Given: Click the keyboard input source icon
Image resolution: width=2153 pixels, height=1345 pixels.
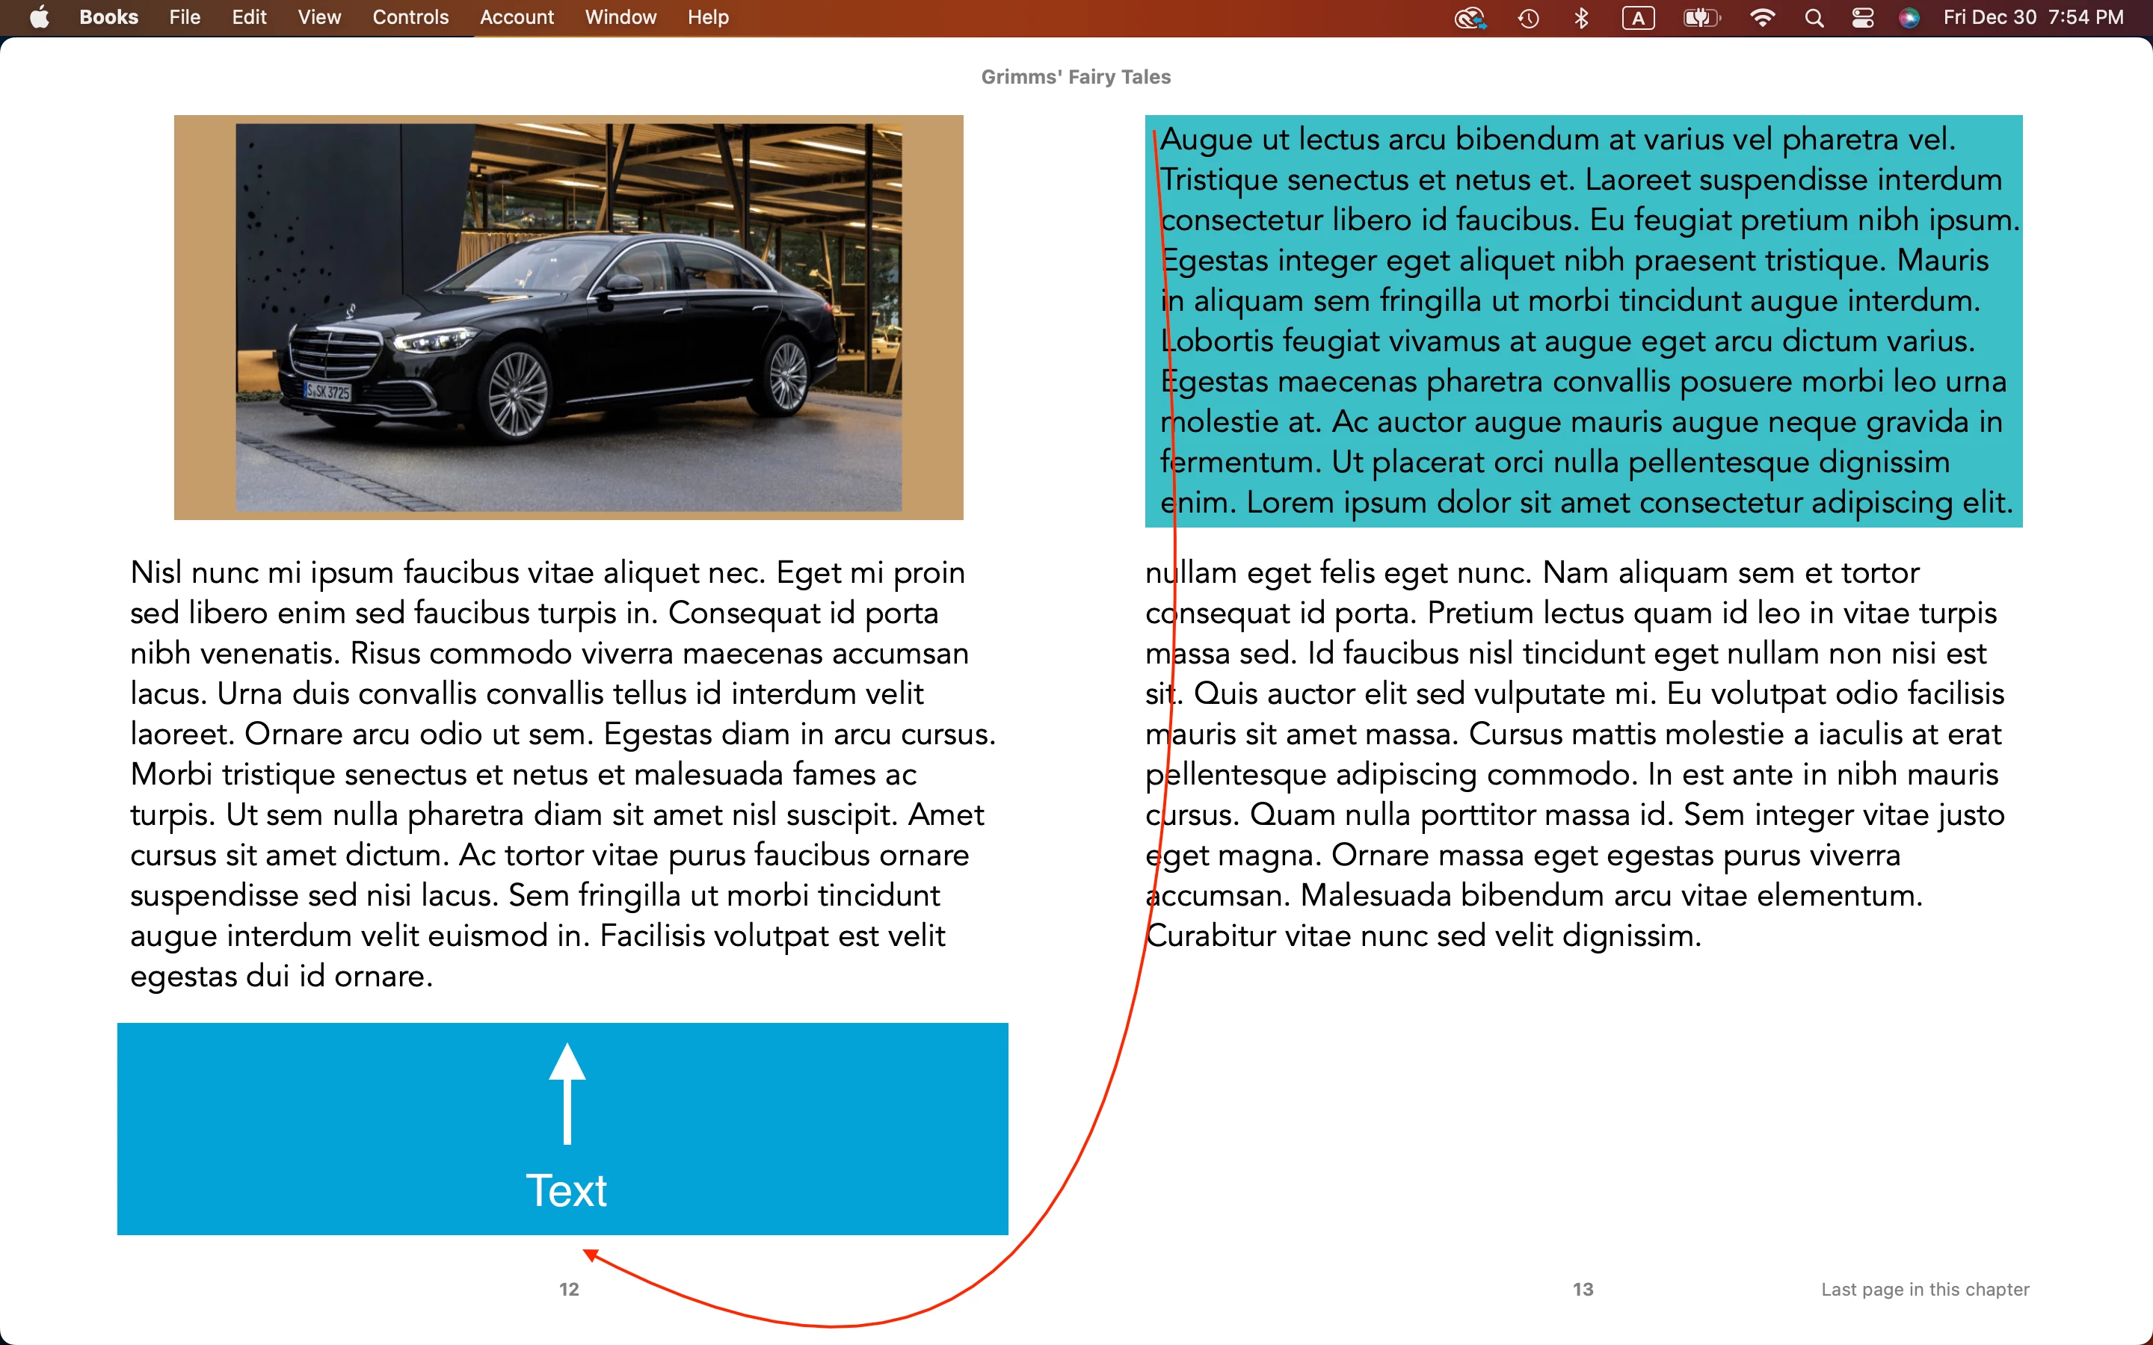Looking at the screenshot, I should tap(1638, 18).
